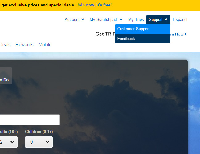Go to the Deals section
This screenshot has height=154, width=200.
coord(5,45)
